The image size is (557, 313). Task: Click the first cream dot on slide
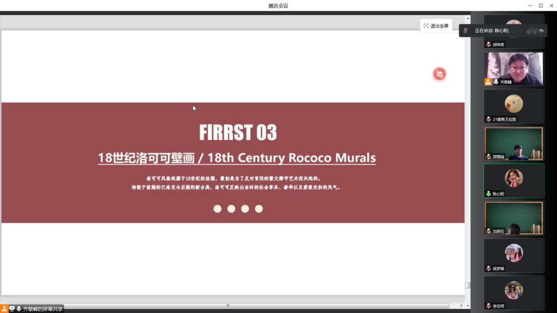tap(217, 209)
